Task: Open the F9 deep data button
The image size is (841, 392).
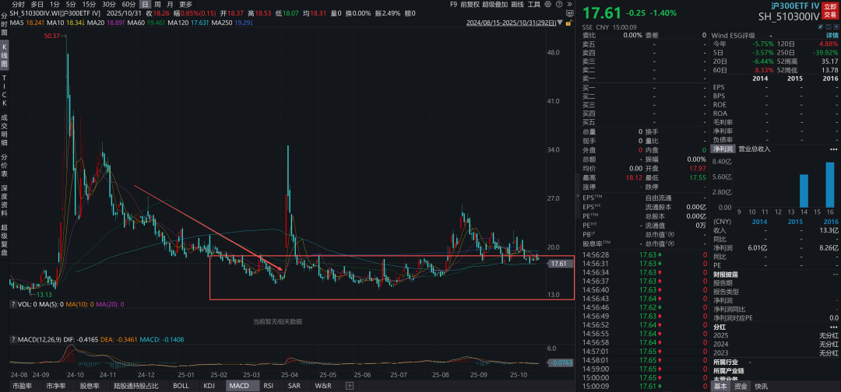Action: point(453,5)
